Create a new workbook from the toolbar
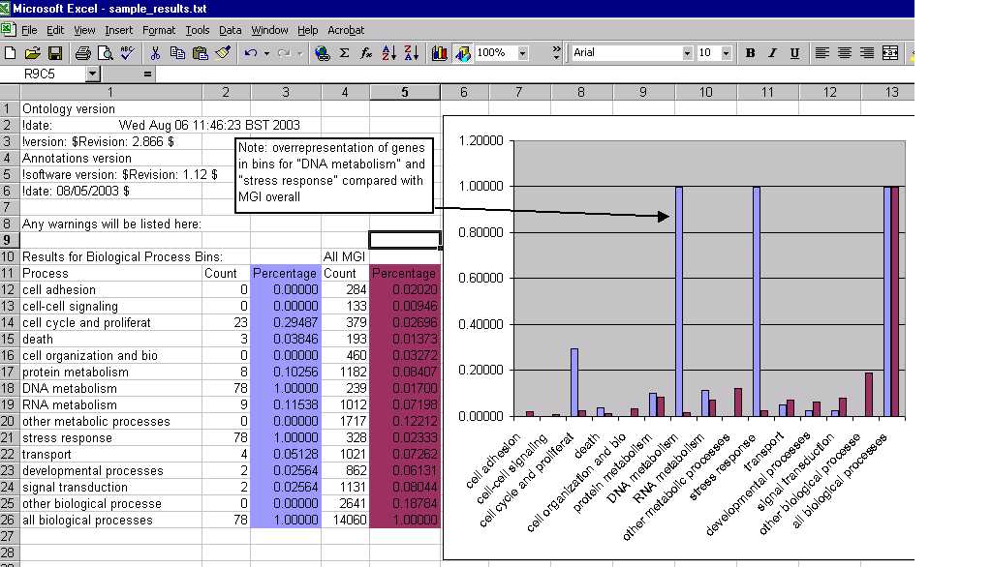 coord(10,53)
